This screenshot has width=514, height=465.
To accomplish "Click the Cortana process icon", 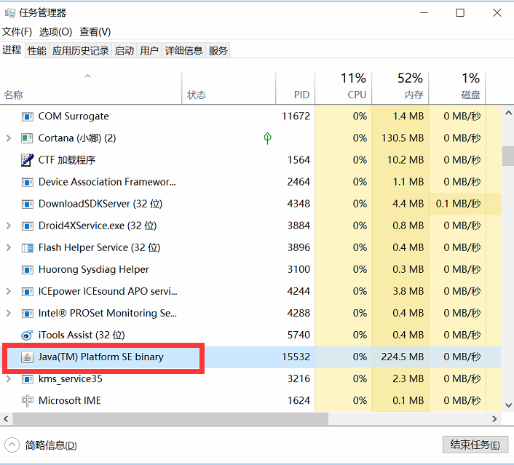I will pos(27,138).
